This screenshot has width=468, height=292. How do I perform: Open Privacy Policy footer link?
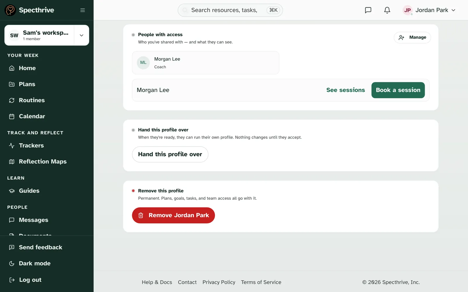click(x=219, y=282)
